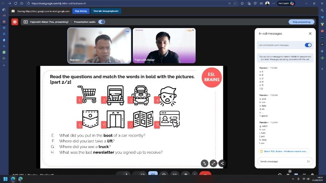The image size is (326, 183).
Task: Click the browser home icon
Action: 22,3
